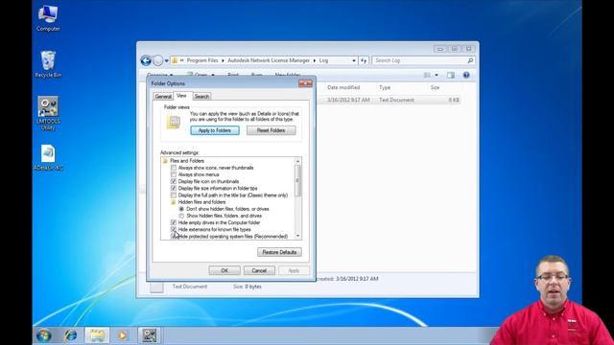Click the search magnifier icon in Explorer
Screen dimensions: 614x345
coord(470,60)
